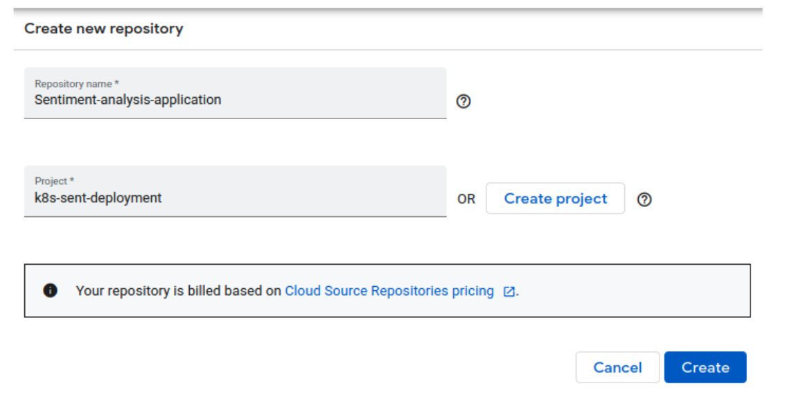Click the help icon beside Repository name
This screenshot has width=785, height=397.
coord(464,101)
